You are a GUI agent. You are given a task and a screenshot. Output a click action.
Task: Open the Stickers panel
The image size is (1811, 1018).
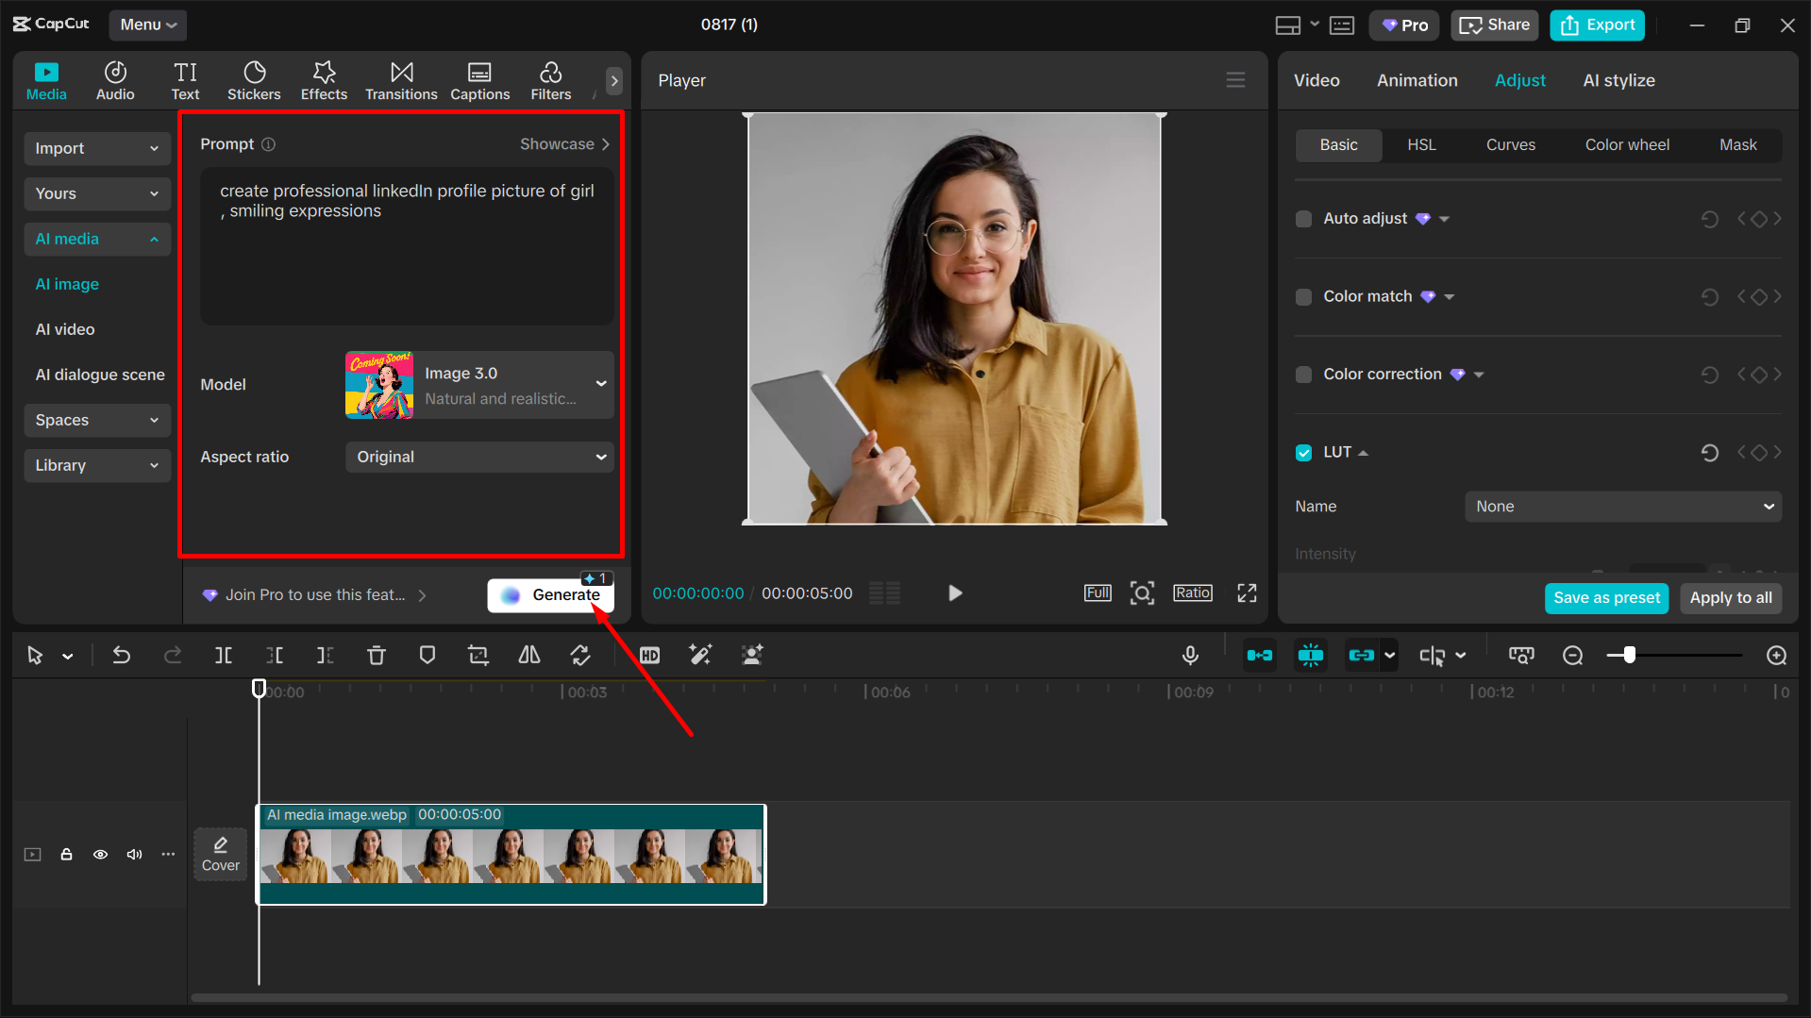254,81
